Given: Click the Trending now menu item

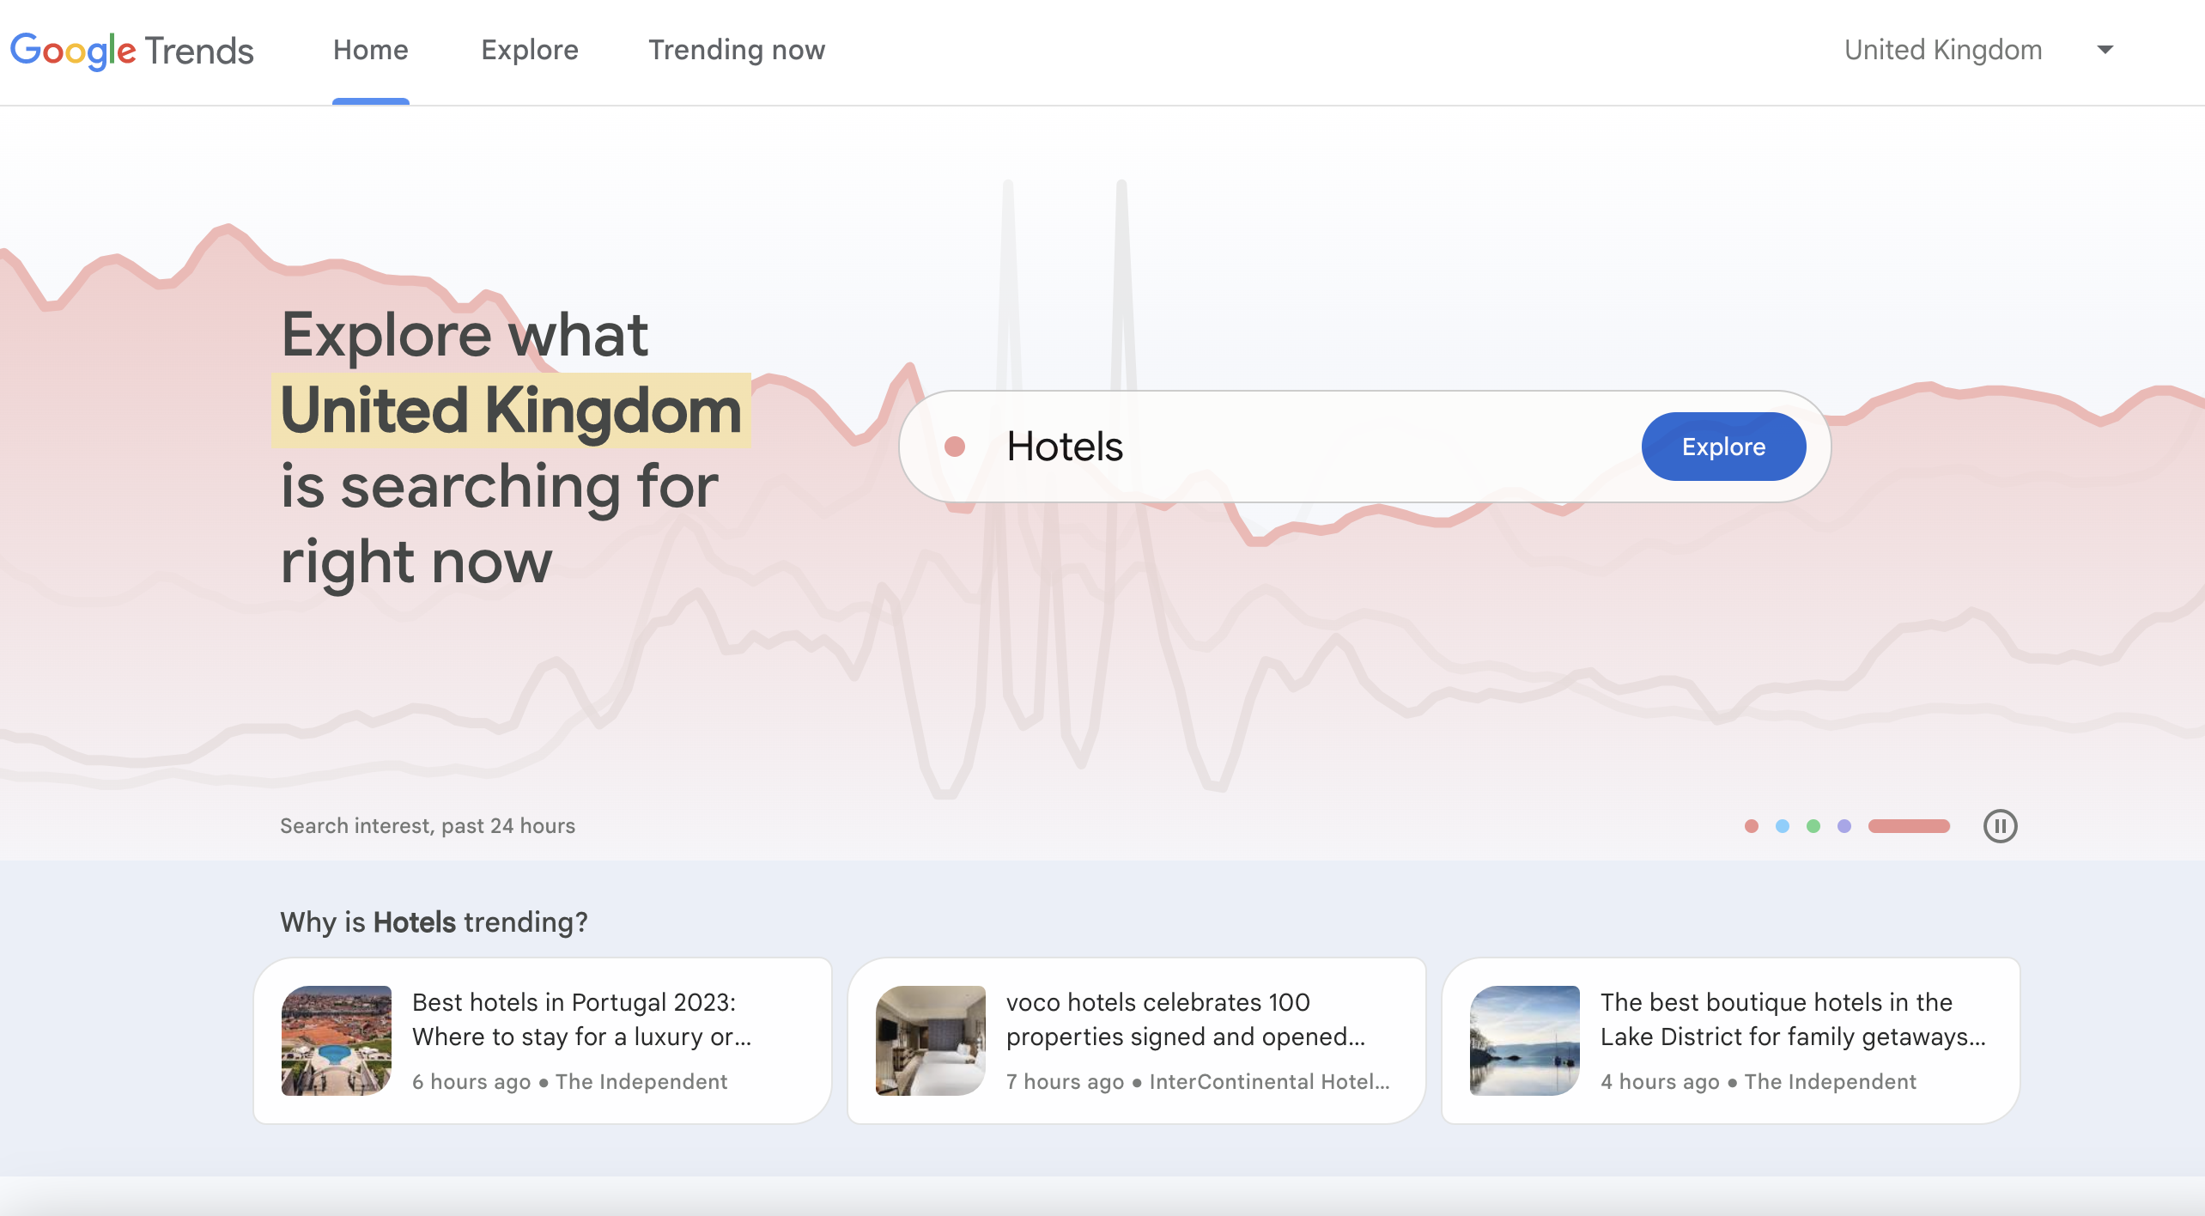Looking at the screenshot, I should (737, 51).
